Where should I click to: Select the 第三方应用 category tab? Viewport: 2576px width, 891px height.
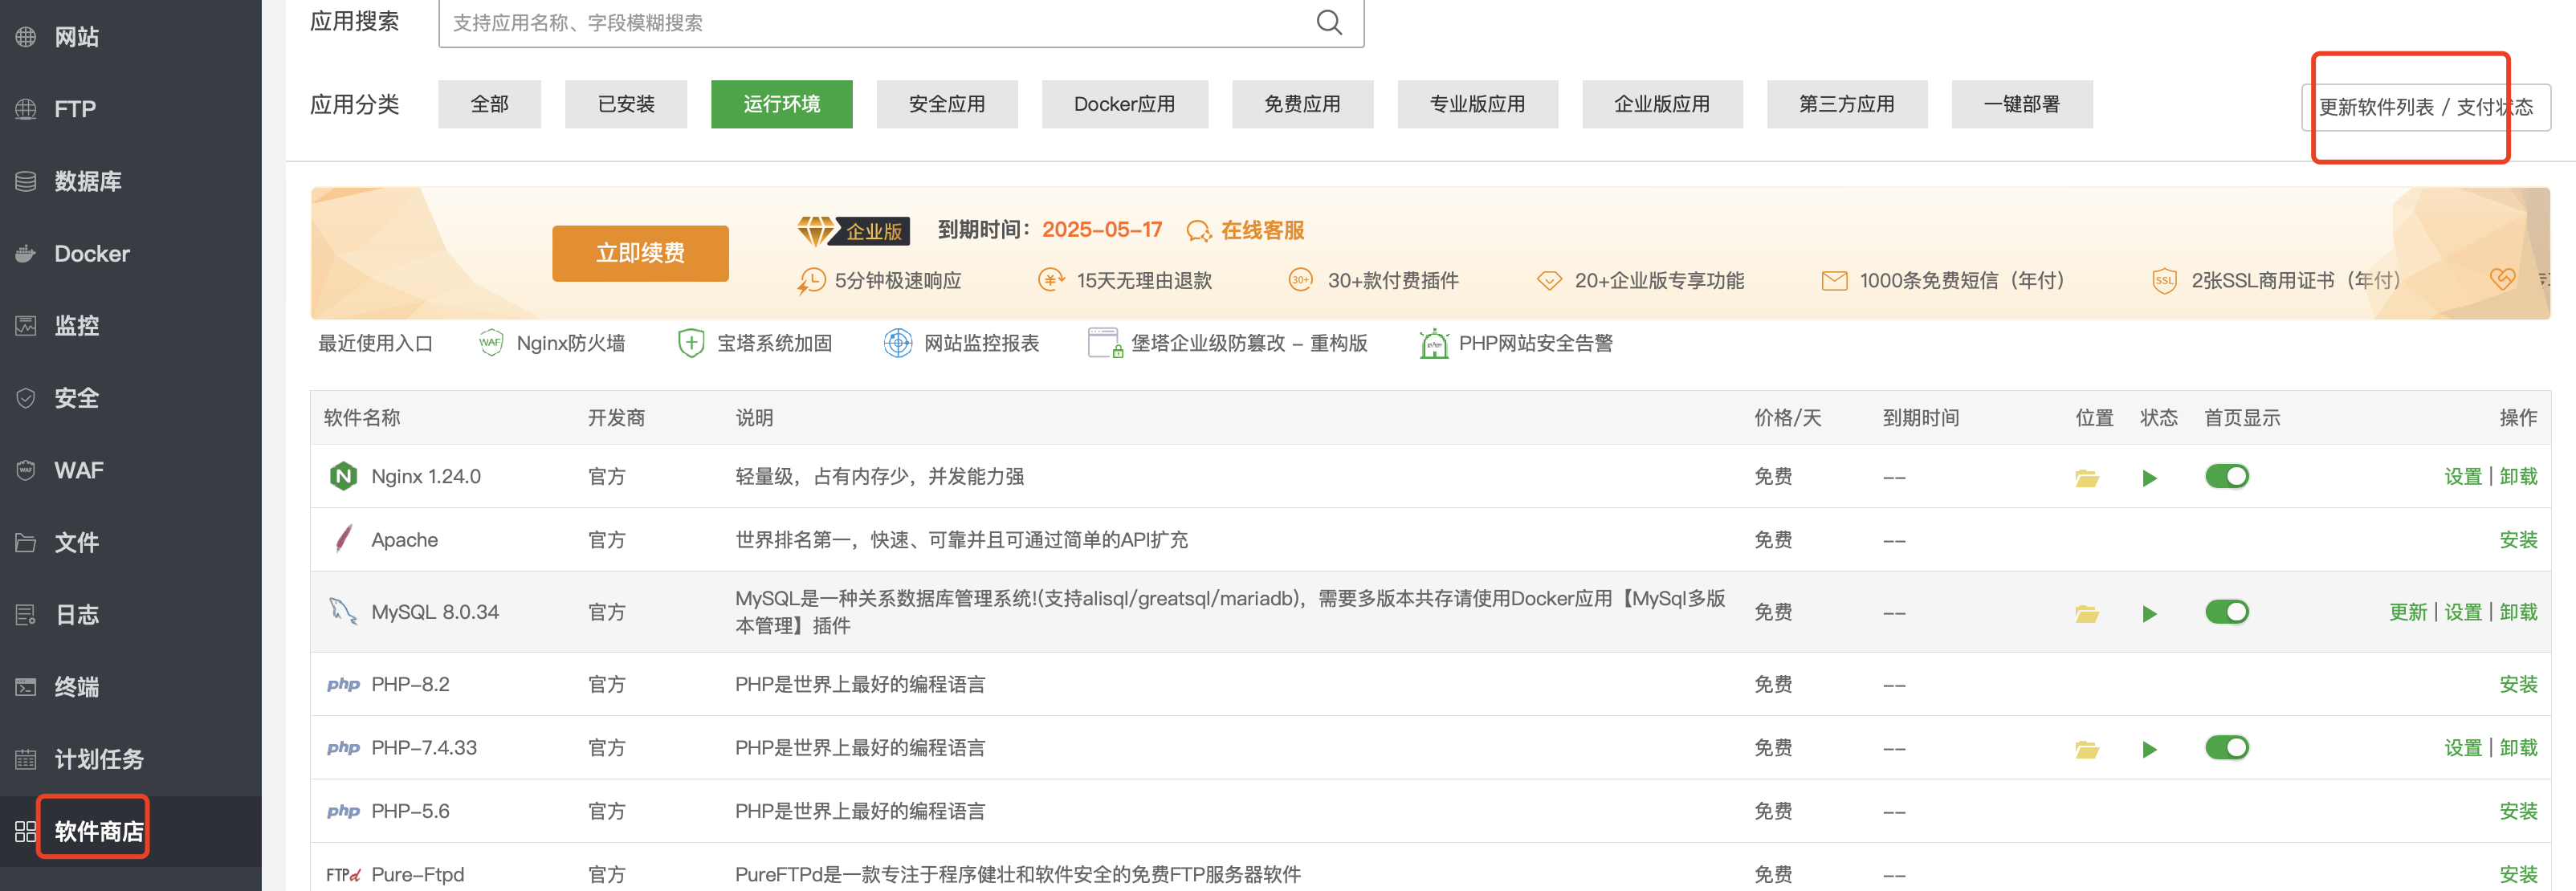pyautogui.click(x=1846, y=104)
